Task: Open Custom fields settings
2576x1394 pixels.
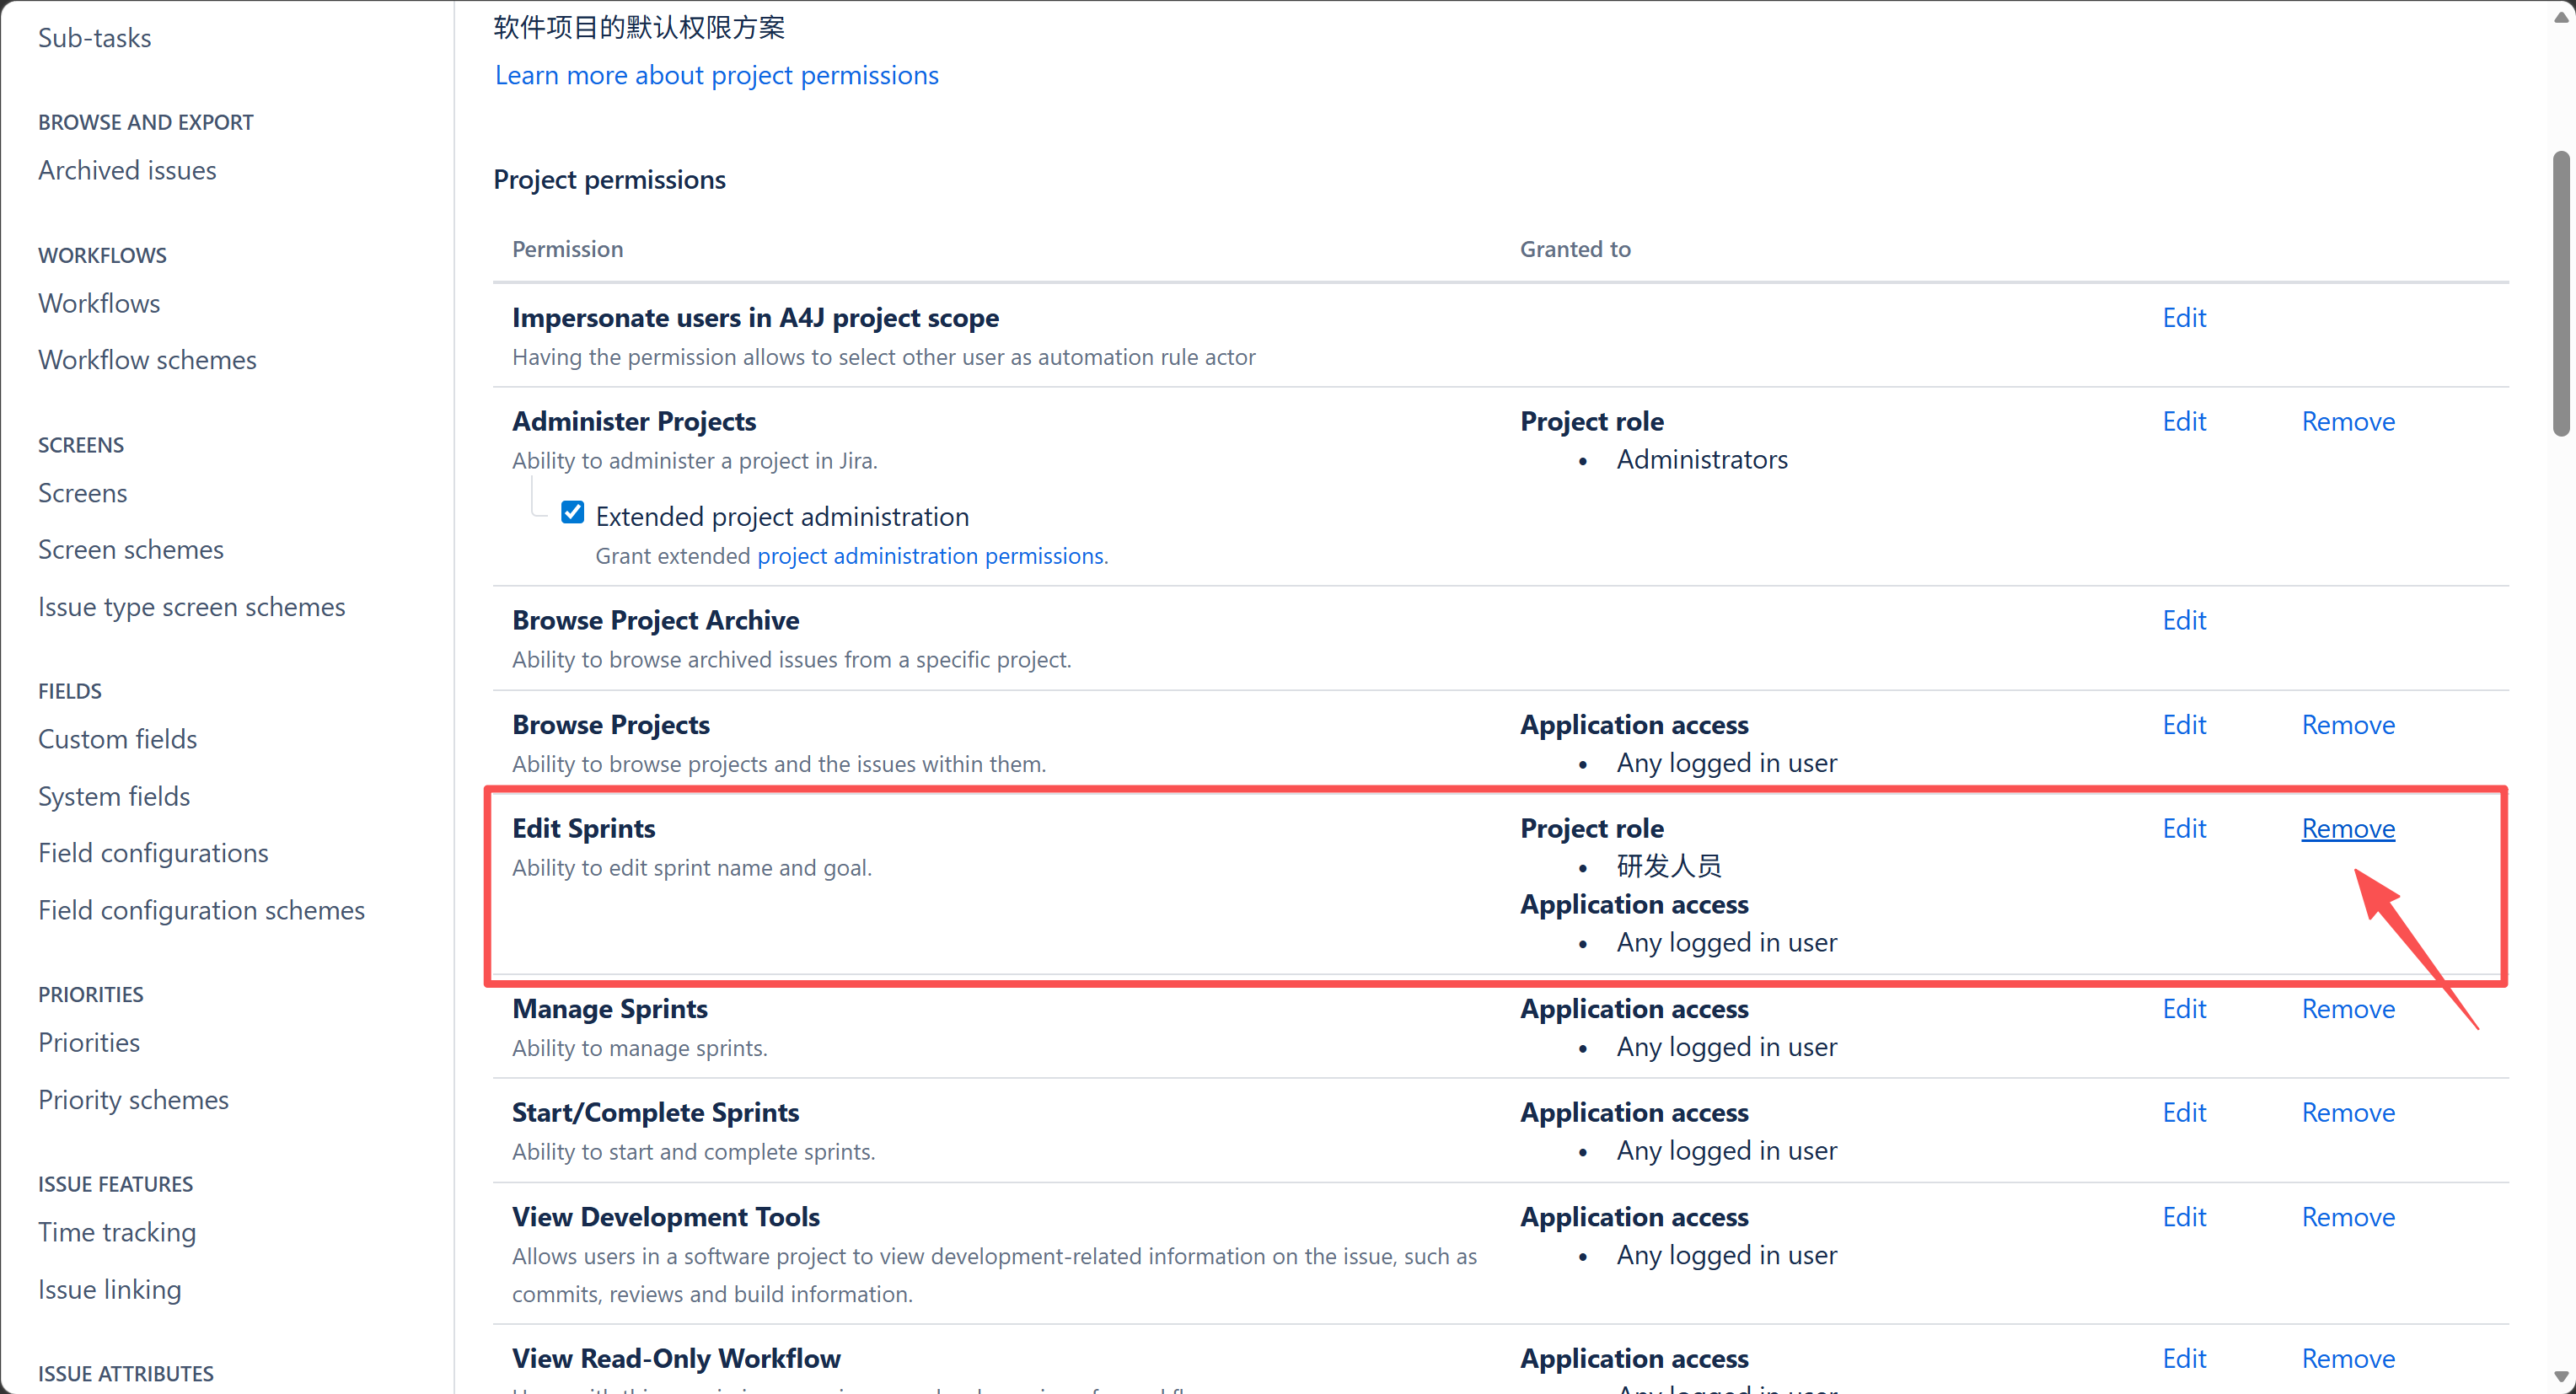Action: click(117, 739)
